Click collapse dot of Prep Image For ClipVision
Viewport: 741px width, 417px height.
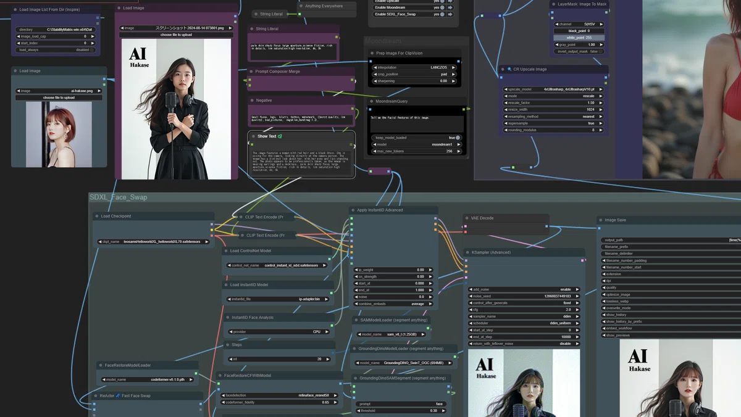(x=372, y=53)
